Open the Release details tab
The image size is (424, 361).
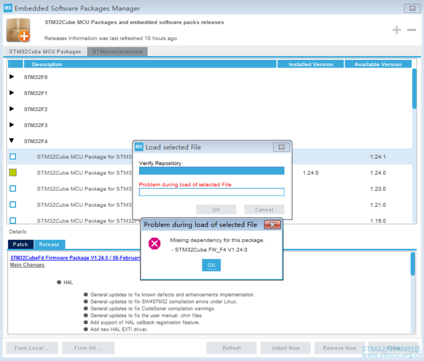pyautogui.click(x=49, y=244)
